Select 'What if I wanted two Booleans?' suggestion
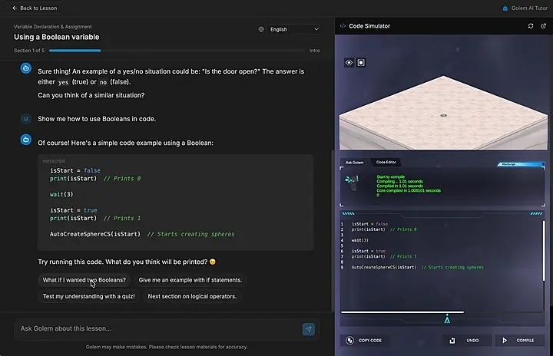This screenshot has width=553, height=356. [84, 280]
